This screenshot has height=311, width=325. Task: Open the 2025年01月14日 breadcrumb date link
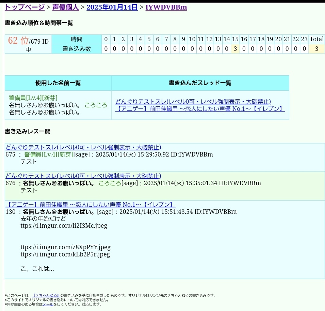click(112, 7)
